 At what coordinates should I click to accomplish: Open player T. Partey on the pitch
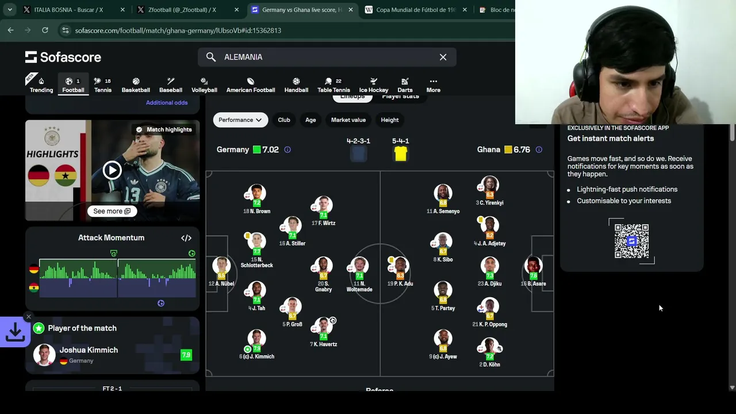[x=443, y=296]
